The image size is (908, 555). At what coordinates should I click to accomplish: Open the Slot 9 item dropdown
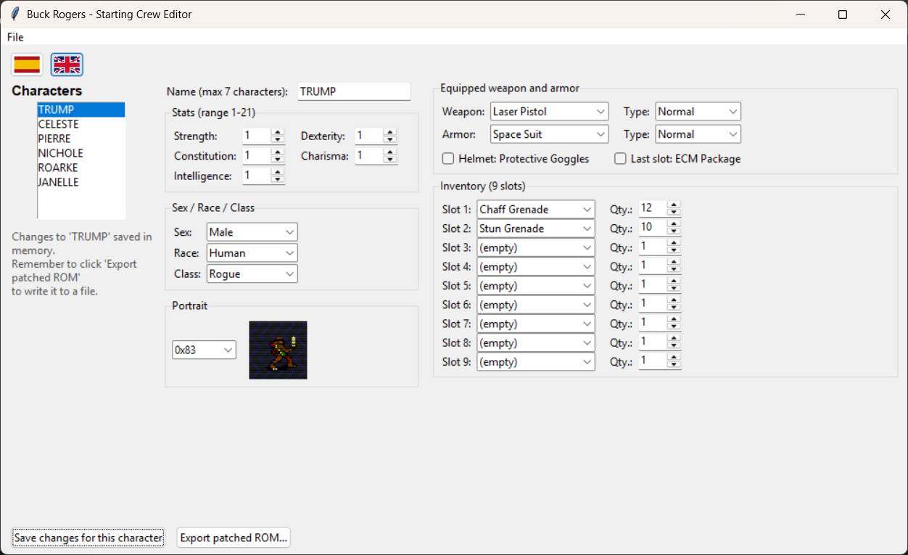[x=536, y=362]
